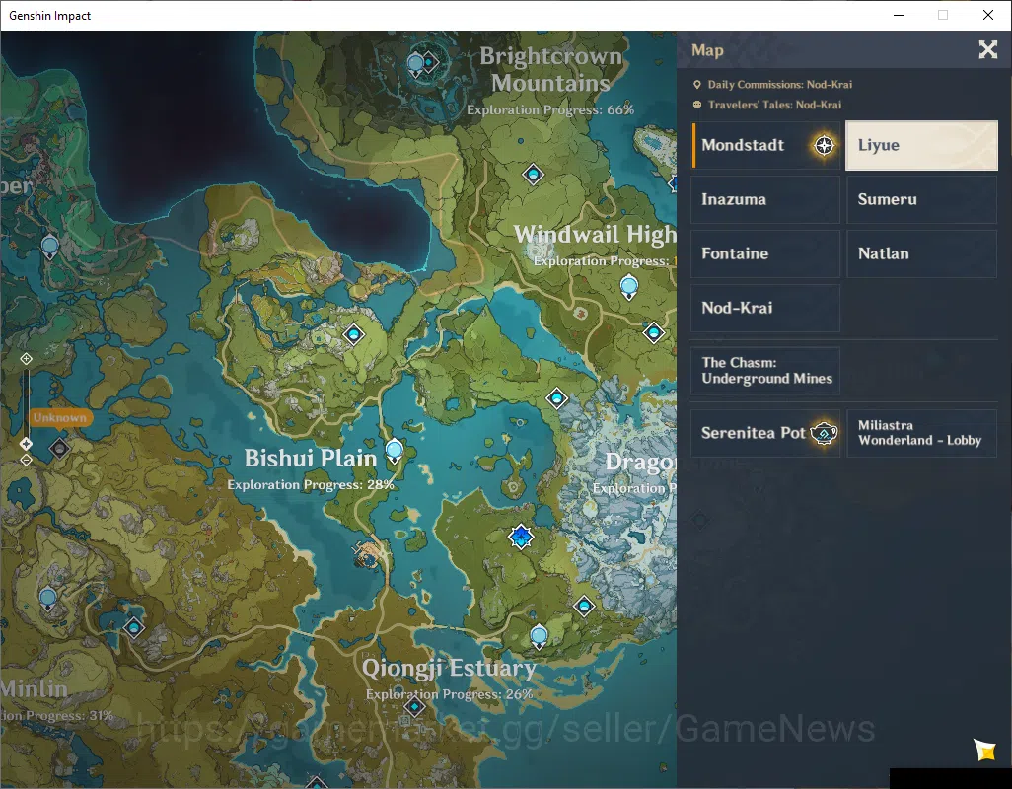Switch map to Inazuma
The height and width of the screenshot is (789, 1012).
tap(765, 199)
